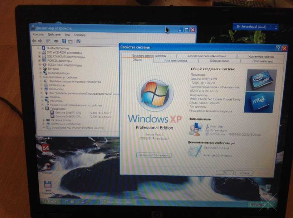Image resolution: width=293 pixels, height=218 pixels.
Task: Click the user accounts icon under Пользователь
Action: 196,129
